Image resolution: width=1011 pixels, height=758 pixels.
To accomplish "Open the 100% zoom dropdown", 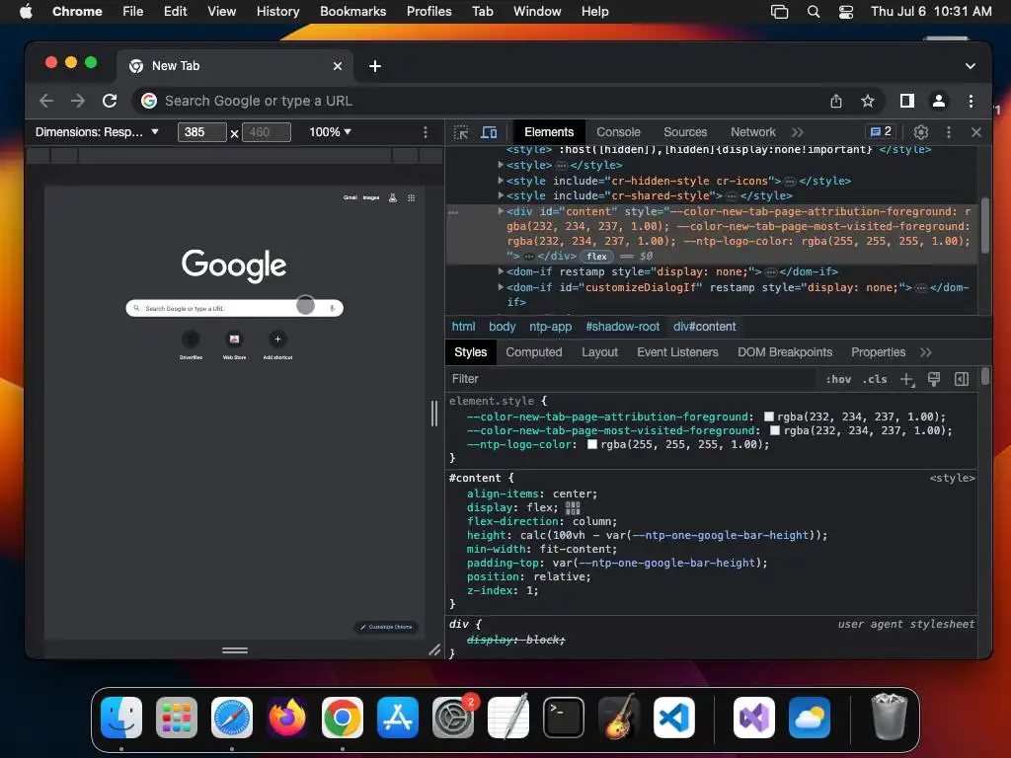I will click(330, 132).
